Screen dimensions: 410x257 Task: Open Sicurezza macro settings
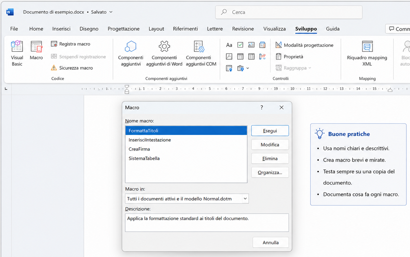pos(72,68)
